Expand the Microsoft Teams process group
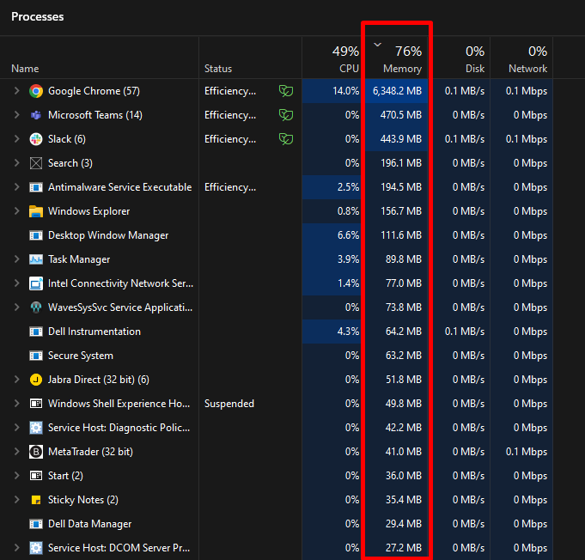 click(16, 115)
